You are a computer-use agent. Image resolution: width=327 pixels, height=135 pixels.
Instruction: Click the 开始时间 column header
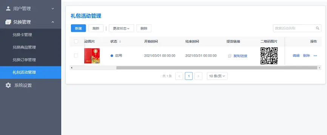pyautogui.click(x=151, y=41)
